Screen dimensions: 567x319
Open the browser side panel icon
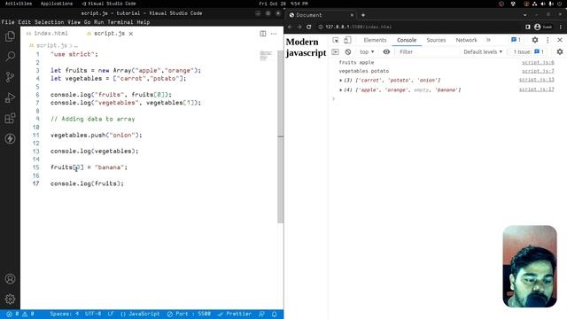coord(528,27)
